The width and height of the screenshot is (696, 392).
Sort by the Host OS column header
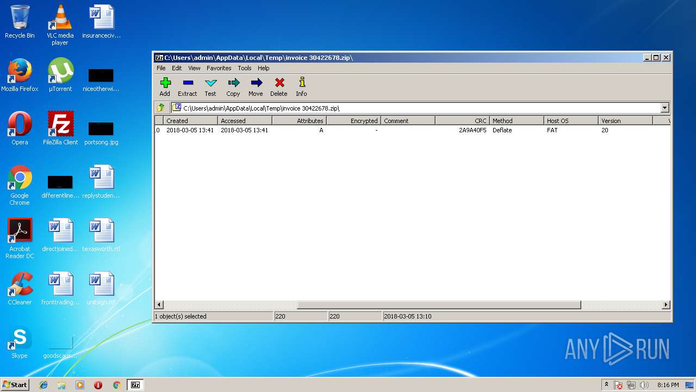pos(571,121)
